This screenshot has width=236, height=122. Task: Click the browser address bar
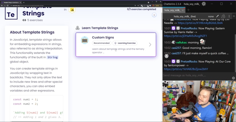[x=72, y=6]
